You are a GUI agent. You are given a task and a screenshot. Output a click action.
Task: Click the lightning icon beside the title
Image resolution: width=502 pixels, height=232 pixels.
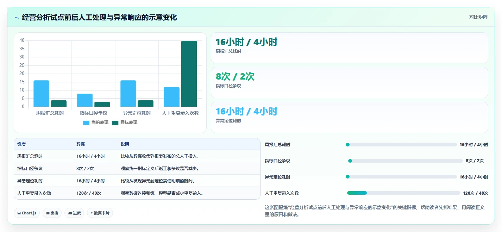tap(17, 18)
